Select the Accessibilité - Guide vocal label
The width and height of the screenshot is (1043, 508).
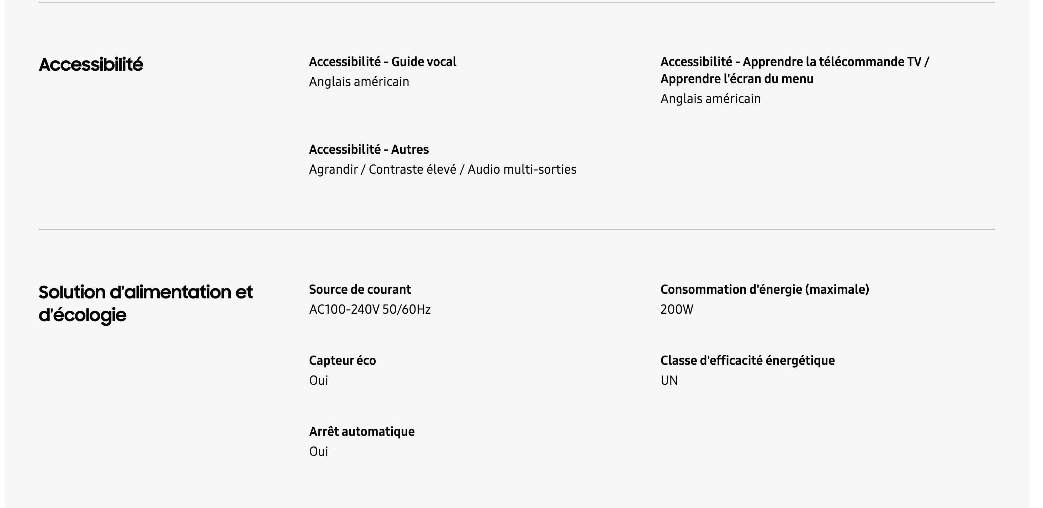coord(382,62)
